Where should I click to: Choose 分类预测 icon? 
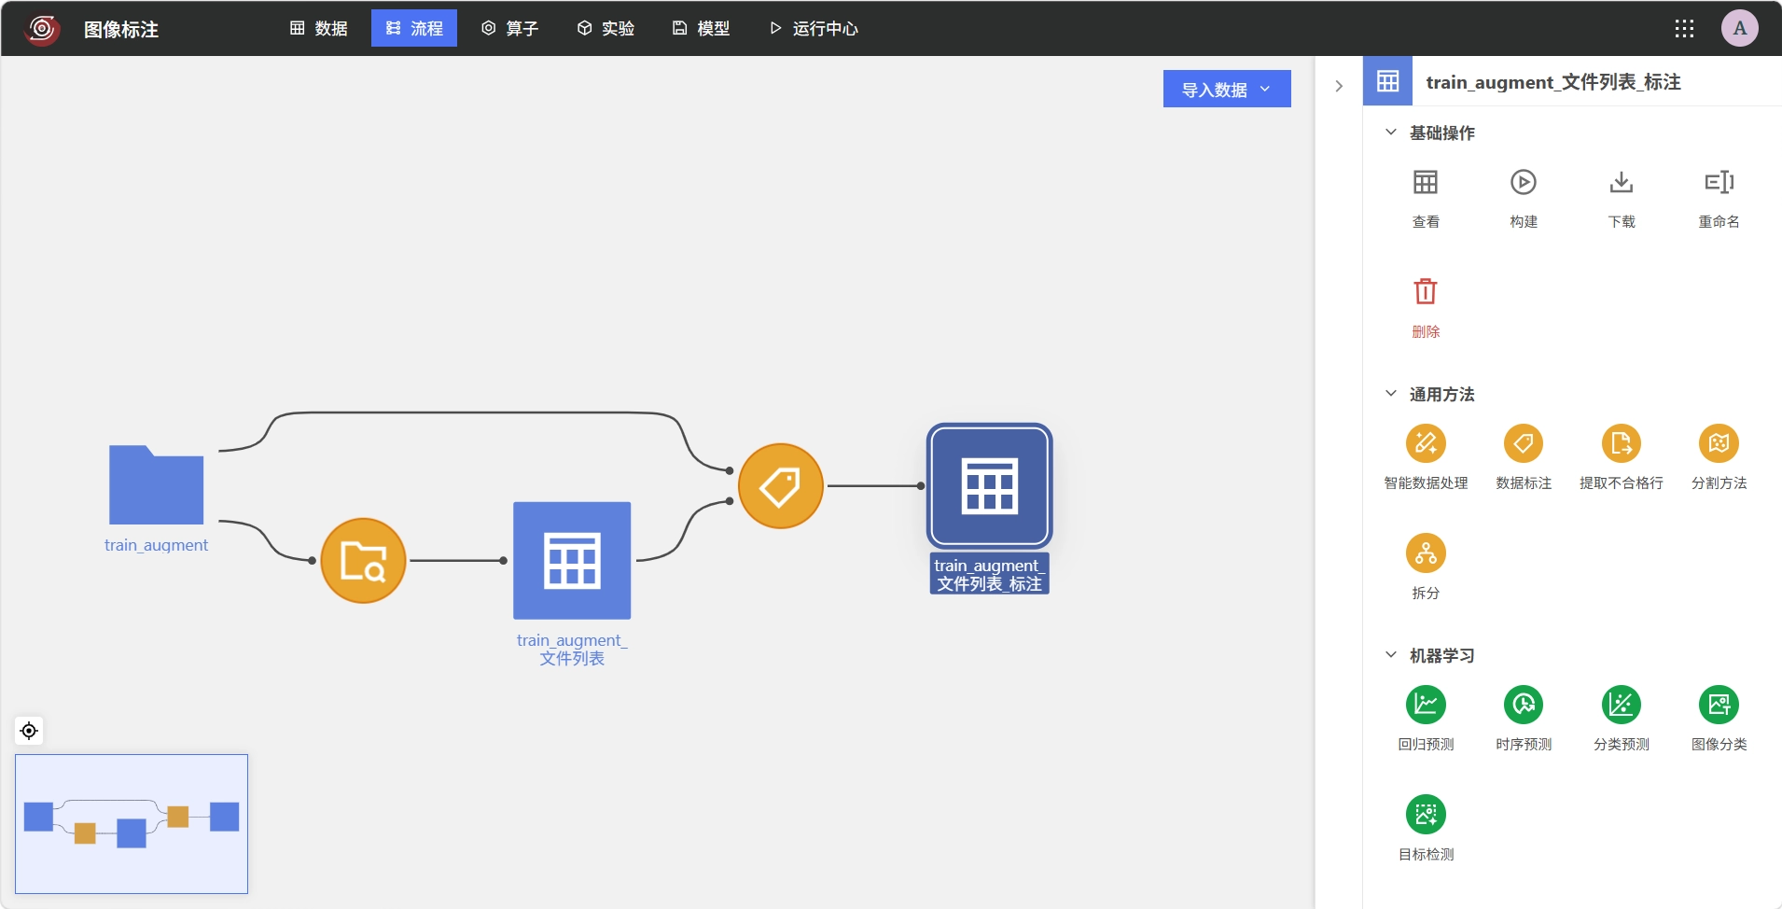(x=1622, y=705)
